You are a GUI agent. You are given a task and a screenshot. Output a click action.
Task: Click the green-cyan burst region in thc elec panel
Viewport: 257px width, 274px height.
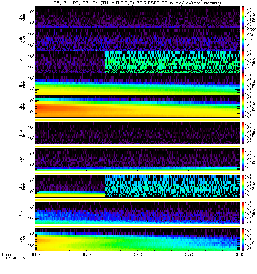pos(172,62)
